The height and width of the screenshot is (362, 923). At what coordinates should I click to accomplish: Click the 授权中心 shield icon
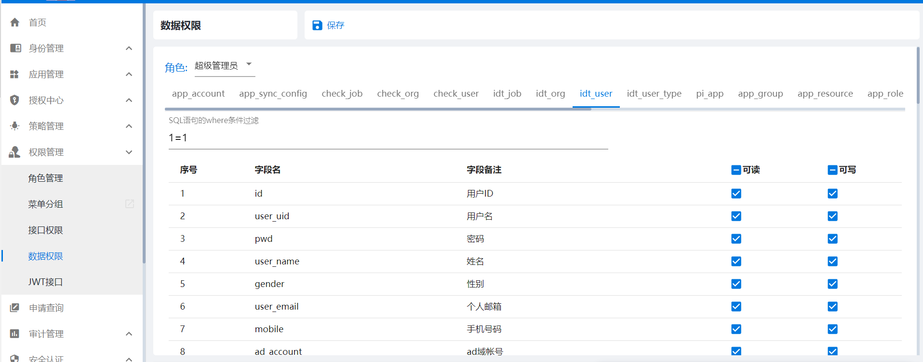[x=15, y=100]
